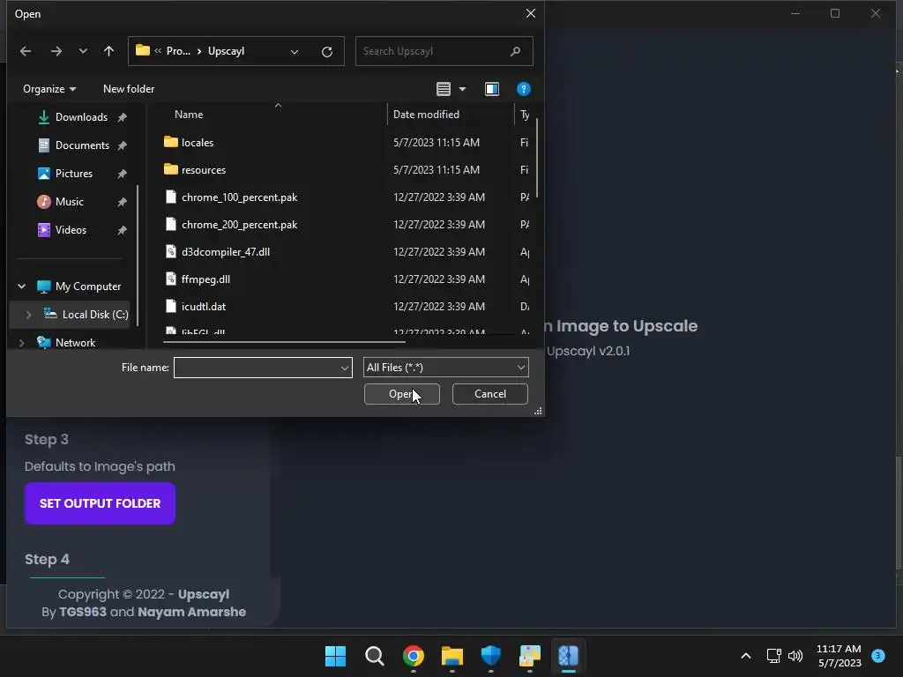Unpin Downloads using its pin icon
The width and height of the screenshot is (903, 677).
point(122,117)
